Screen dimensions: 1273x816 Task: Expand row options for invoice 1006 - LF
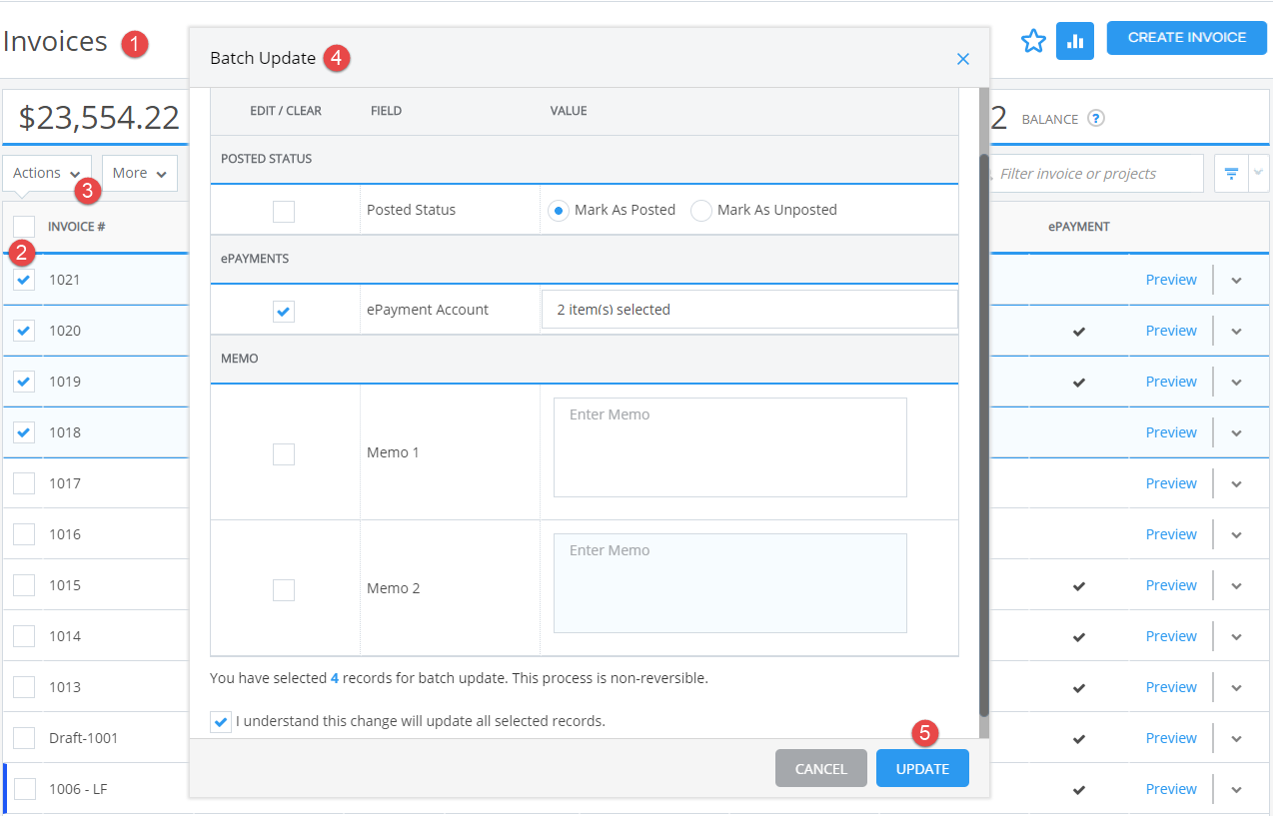1236,789
